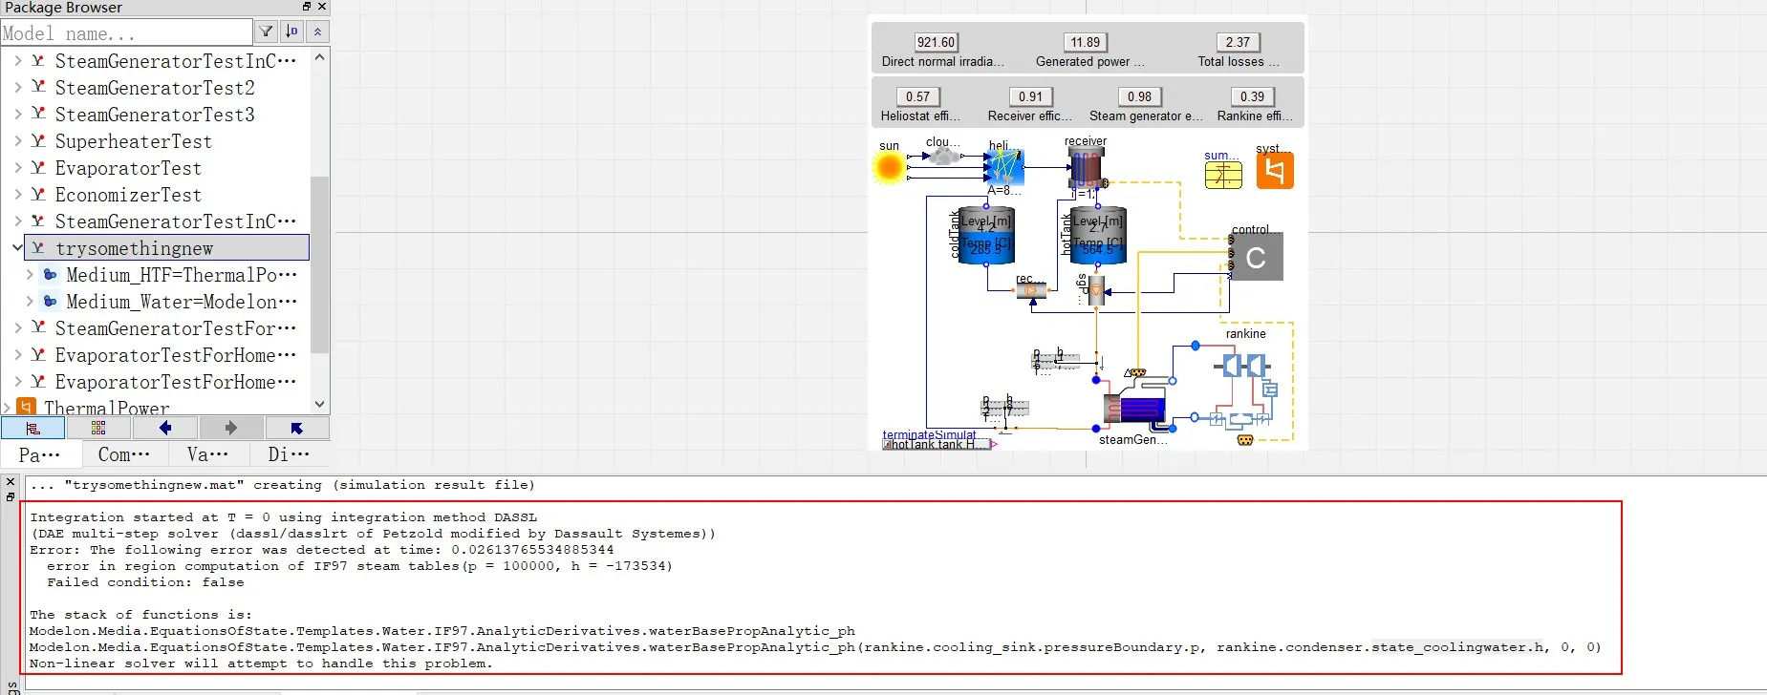
Task: Expand the SteamGeneratorTest2 tree node
Action: [17, 88]
